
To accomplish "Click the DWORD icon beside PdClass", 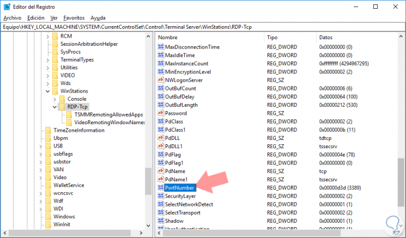I will pyautogui.click(x=161, y=121).
